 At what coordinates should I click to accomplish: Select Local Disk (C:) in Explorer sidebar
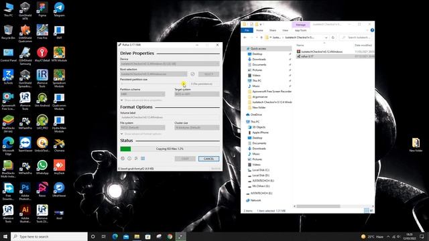tap(260, 170)
